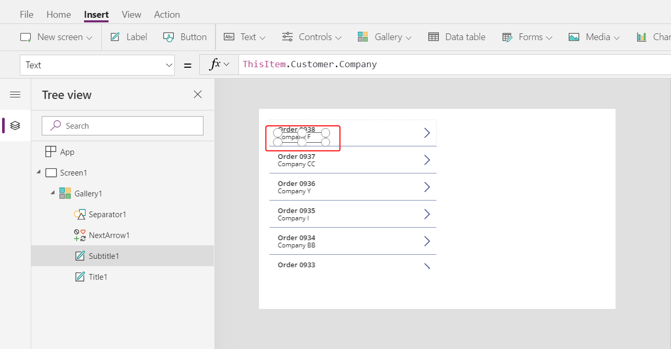Click the Order 0937 title
The width and height of the screenshot is (671, 349).
click(296, 156)
